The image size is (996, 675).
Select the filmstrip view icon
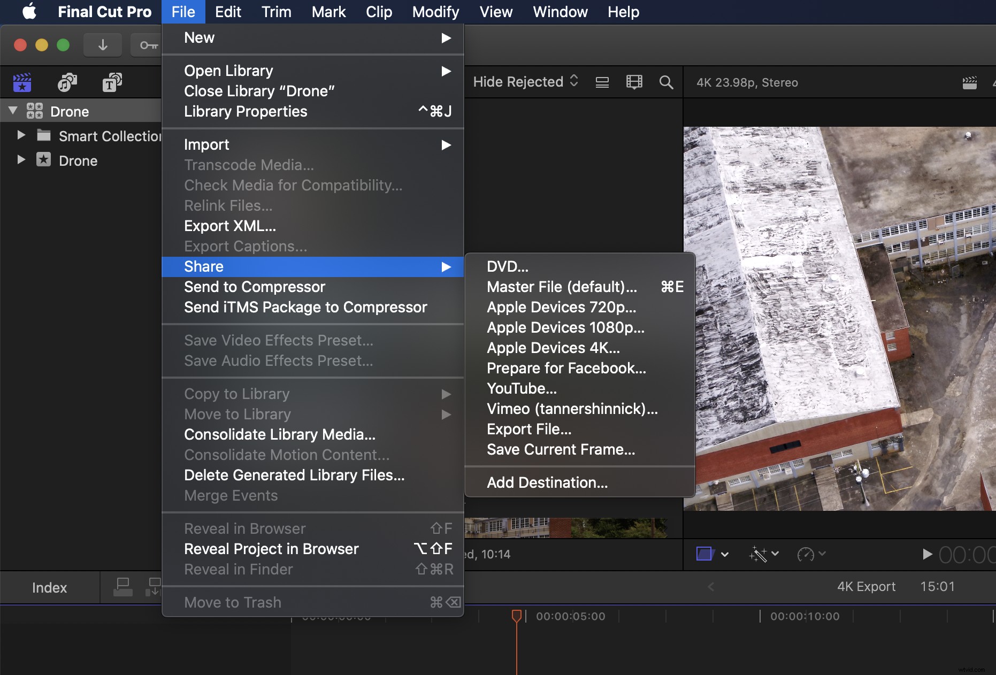[633, 82]
